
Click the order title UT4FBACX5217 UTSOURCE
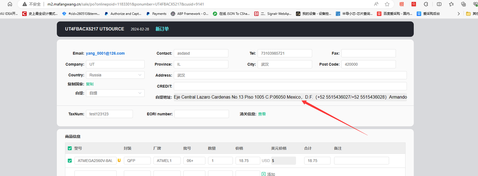coord(94,29)
